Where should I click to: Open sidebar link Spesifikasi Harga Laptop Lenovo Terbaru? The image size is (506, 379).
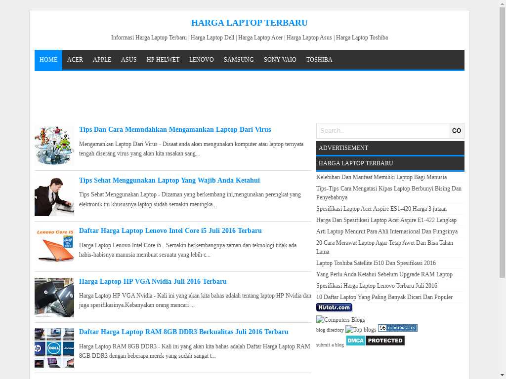click(x=377, y=286)
